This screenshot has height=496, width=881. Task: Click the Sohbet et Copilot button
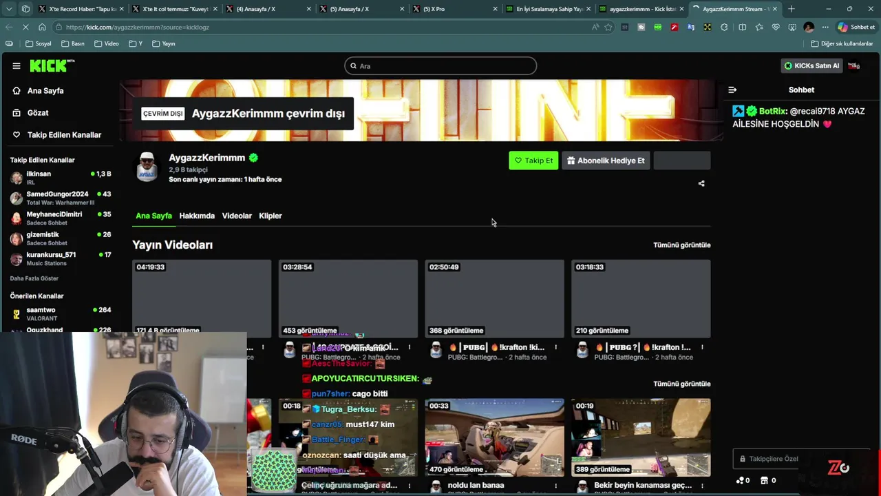tap(856, 27)
